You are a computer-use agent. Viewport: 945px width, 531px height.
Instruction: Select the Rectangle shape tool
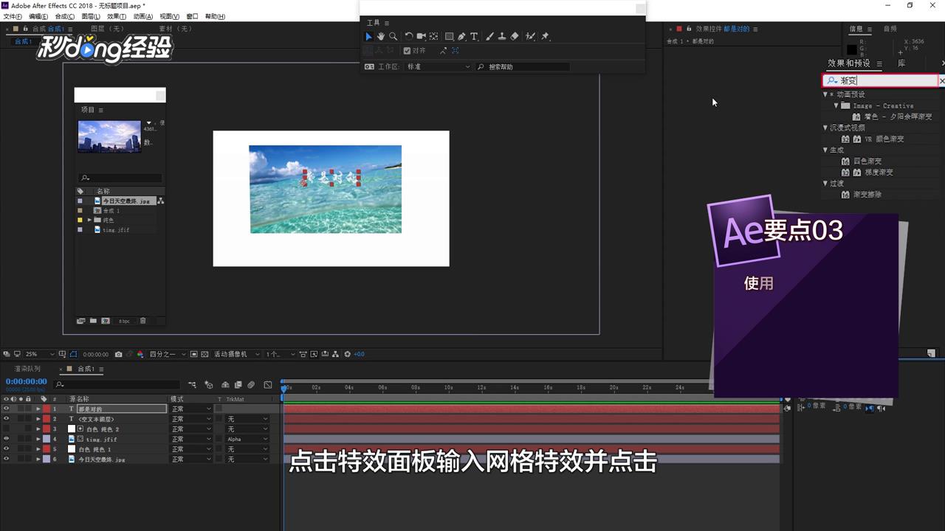(x=449, y=36)
